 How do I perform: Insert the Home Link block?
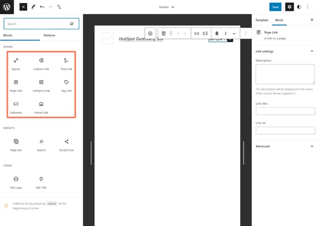click(x=41, y=107)
